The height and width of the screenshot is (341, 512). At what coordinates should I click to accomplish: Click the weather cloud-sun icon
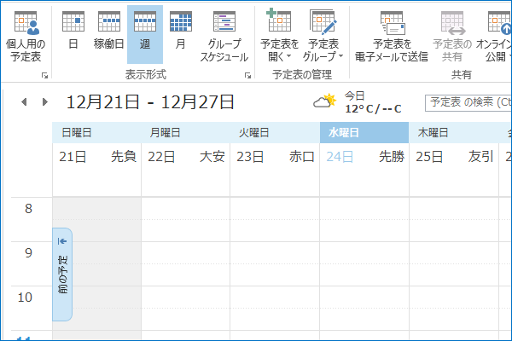pos(324,101)
